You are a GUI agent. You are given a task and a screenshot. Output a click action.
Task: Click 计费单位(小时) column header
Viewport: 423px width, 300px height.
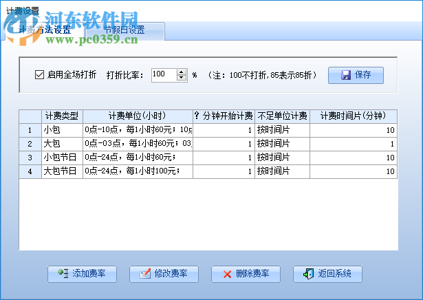point(138,116)
